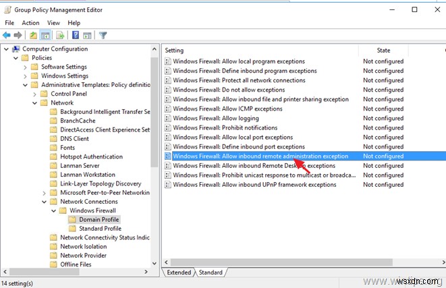The image size is (446, 288).
Task: Click policy icon beside Allow inbound UPnP framework exceptions
Action: pyautogui.click(x=168, y=185)
